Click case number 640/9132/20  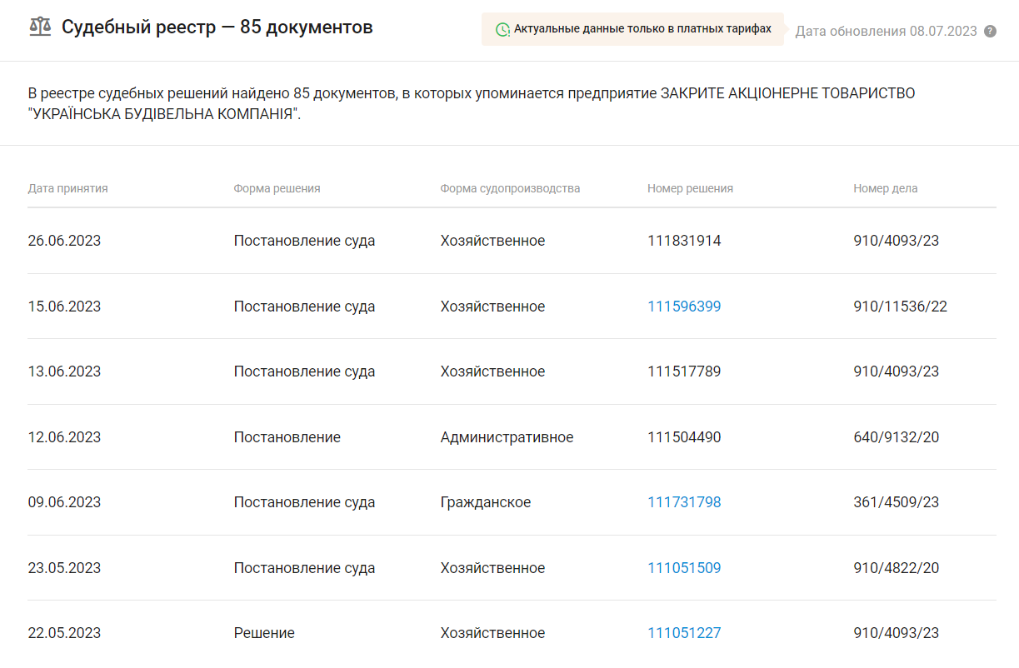tap(896, 437)
